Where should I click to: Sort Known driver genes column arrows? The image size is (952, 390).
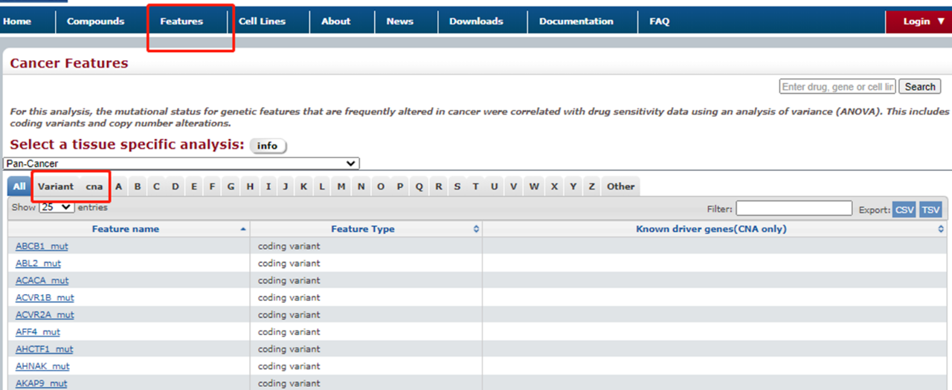(x=941, y=230)
